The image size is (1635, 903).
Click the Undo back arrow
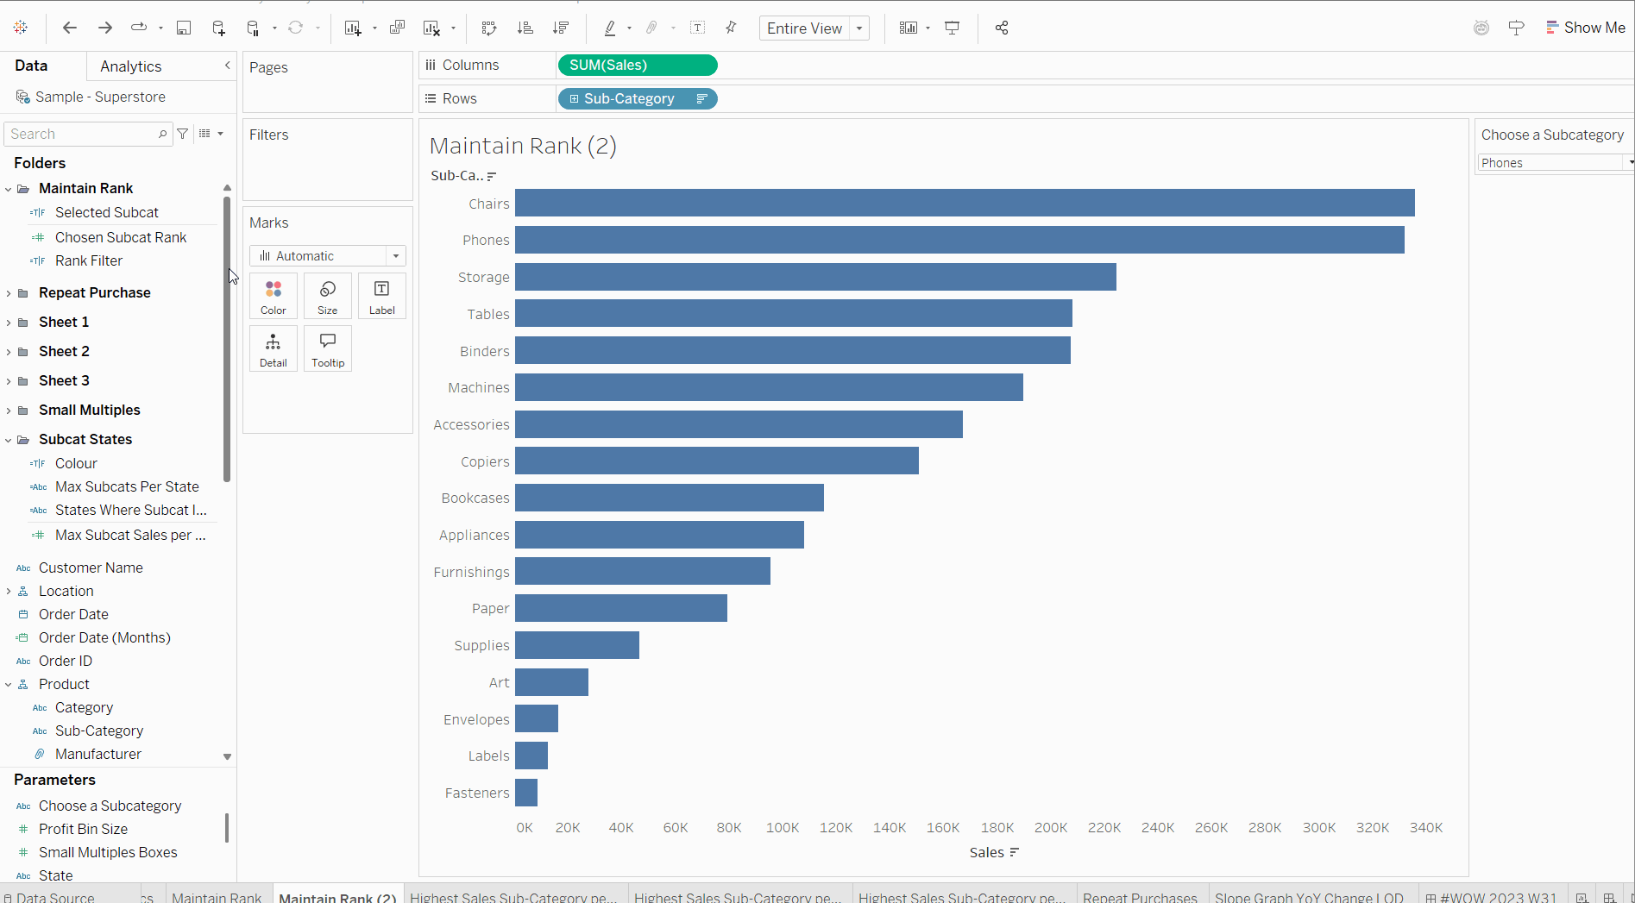pyautogui.click(x=70, y=28)
